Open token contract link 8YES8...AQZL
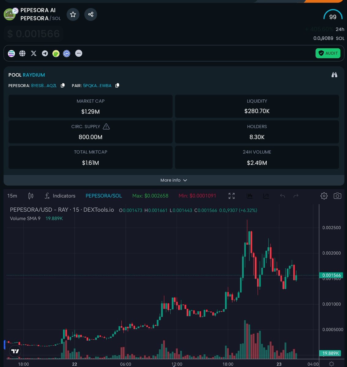Viewport: 347px width, 367px height. coord(44,86)
